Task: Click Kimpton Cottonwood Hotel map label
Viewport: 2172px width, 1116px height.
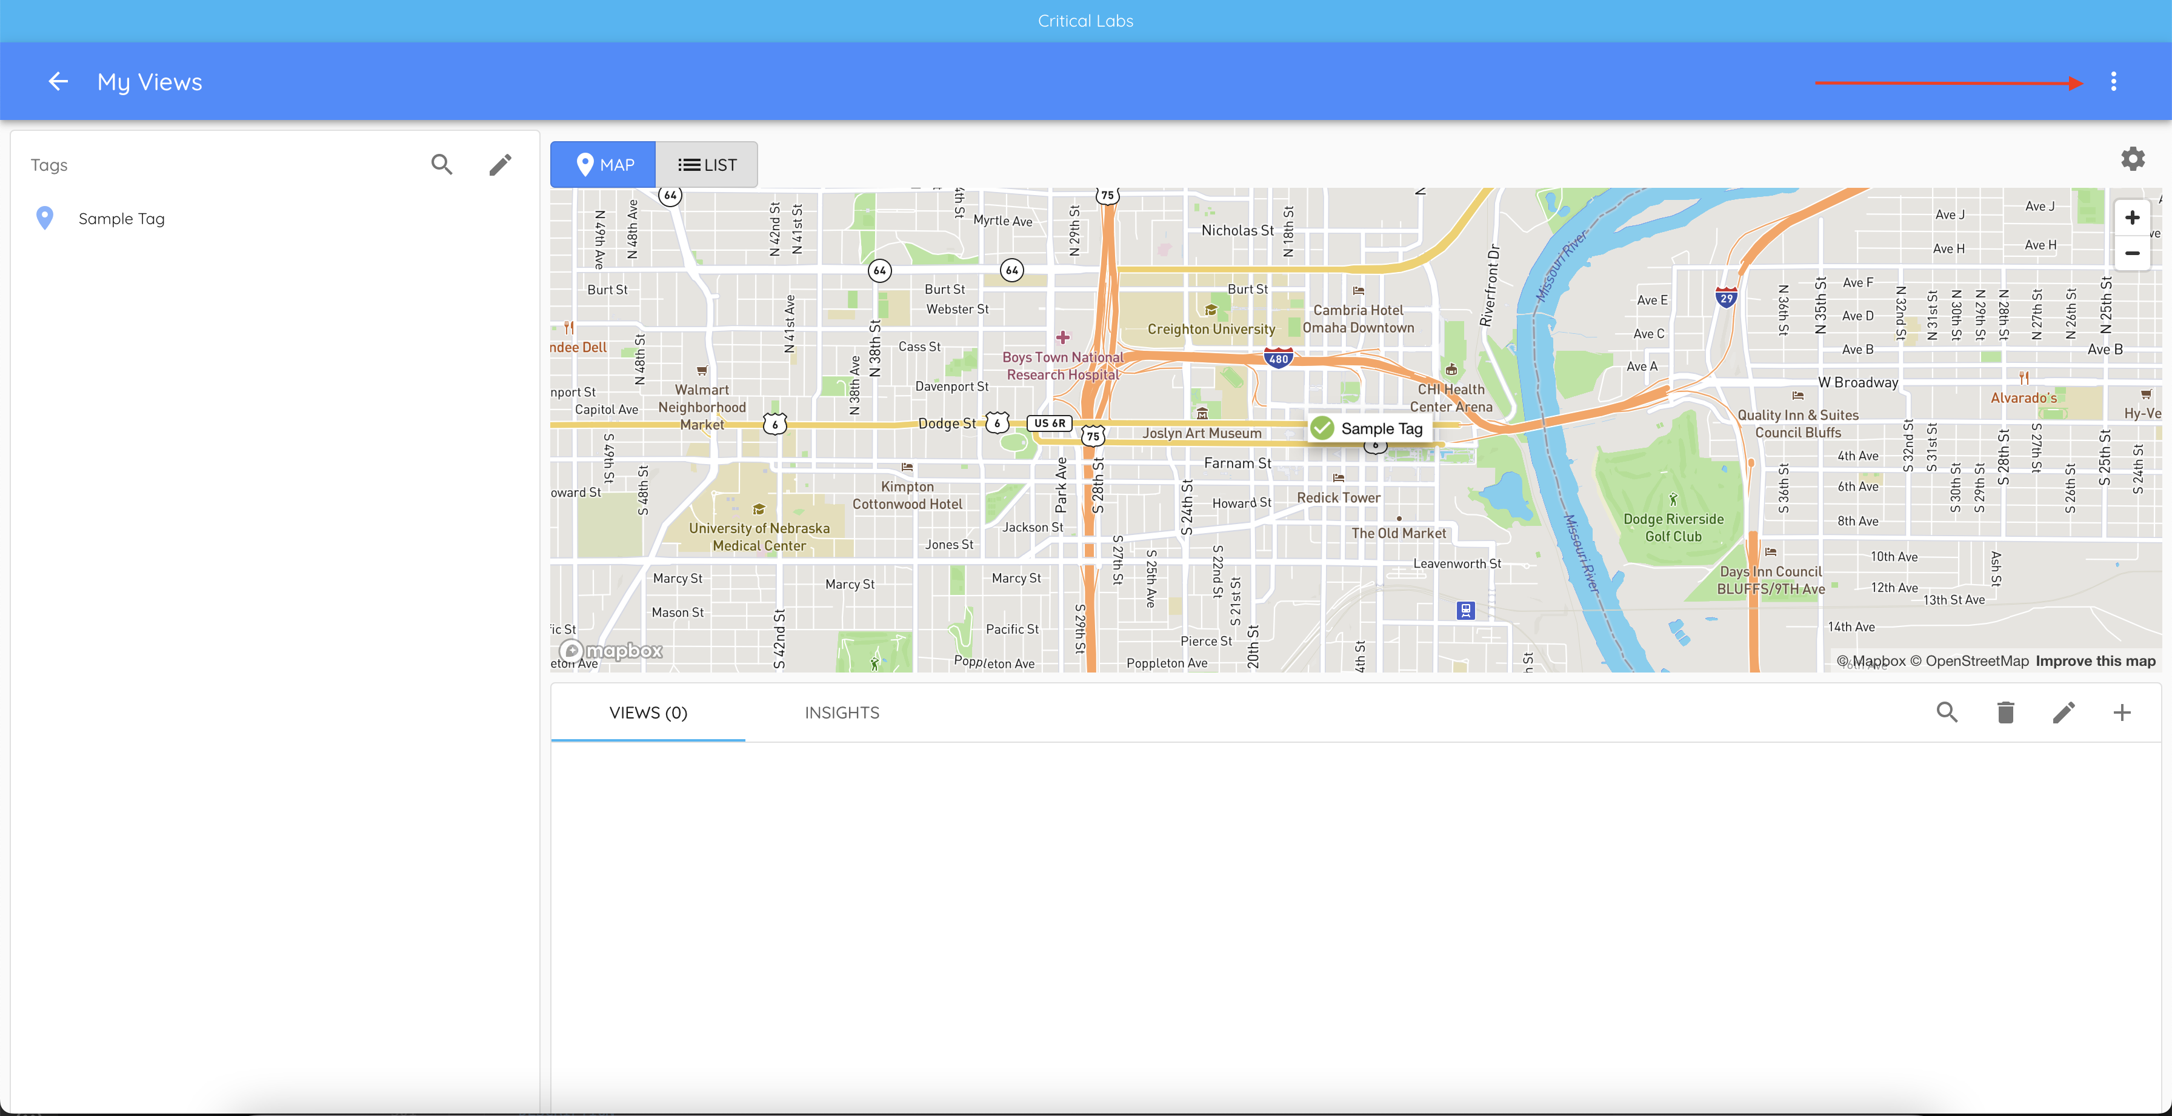Action: click(x=907, y=496)
